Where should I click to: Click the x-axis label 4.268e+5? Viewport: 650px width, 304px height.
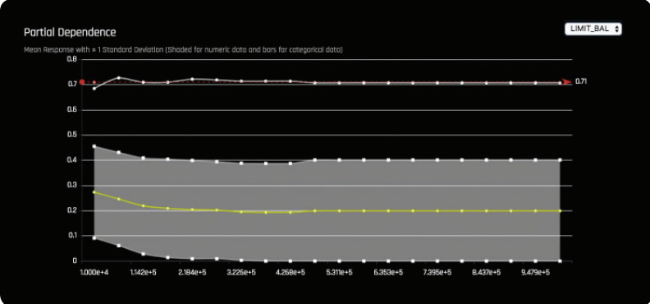point(291,273)
